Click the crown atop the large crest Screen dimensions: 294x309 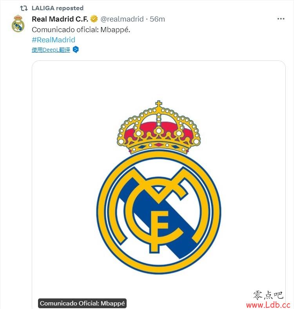159,127
